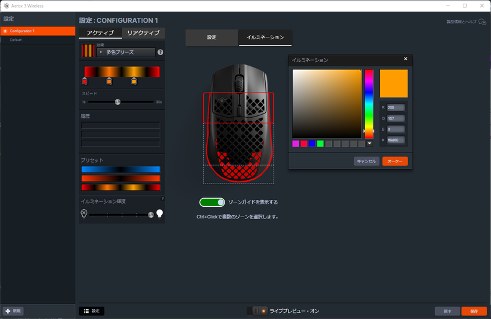Viewport: 491px width, 319px height.
Task: Click the キャンセル button
Action: 366,161
